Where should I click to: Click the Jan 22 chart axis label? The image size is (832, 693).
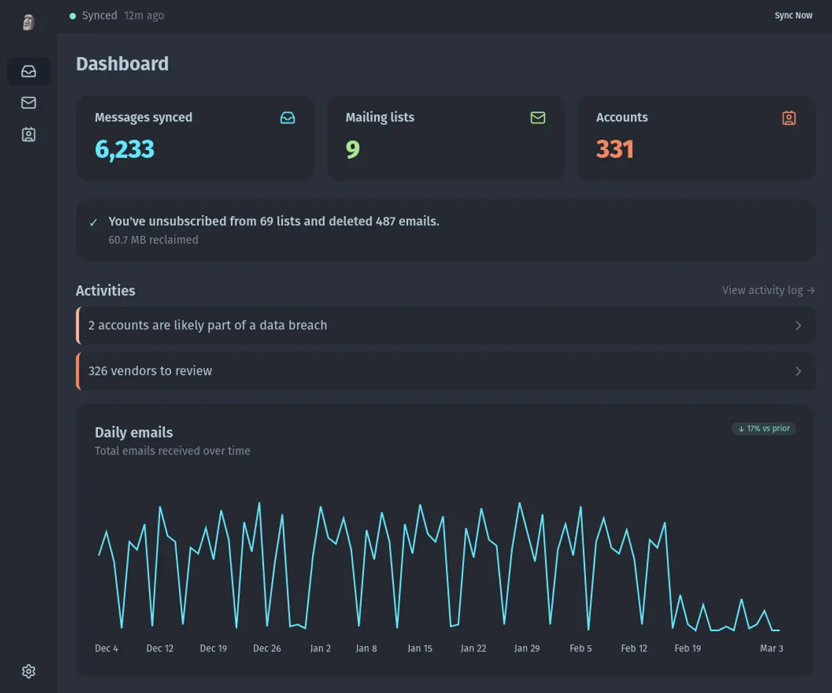(x=474, y=649)
